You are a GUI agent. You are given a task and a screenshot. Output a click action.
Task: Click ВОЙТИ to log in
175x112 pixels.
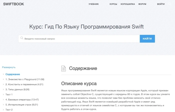coord(161,4)
